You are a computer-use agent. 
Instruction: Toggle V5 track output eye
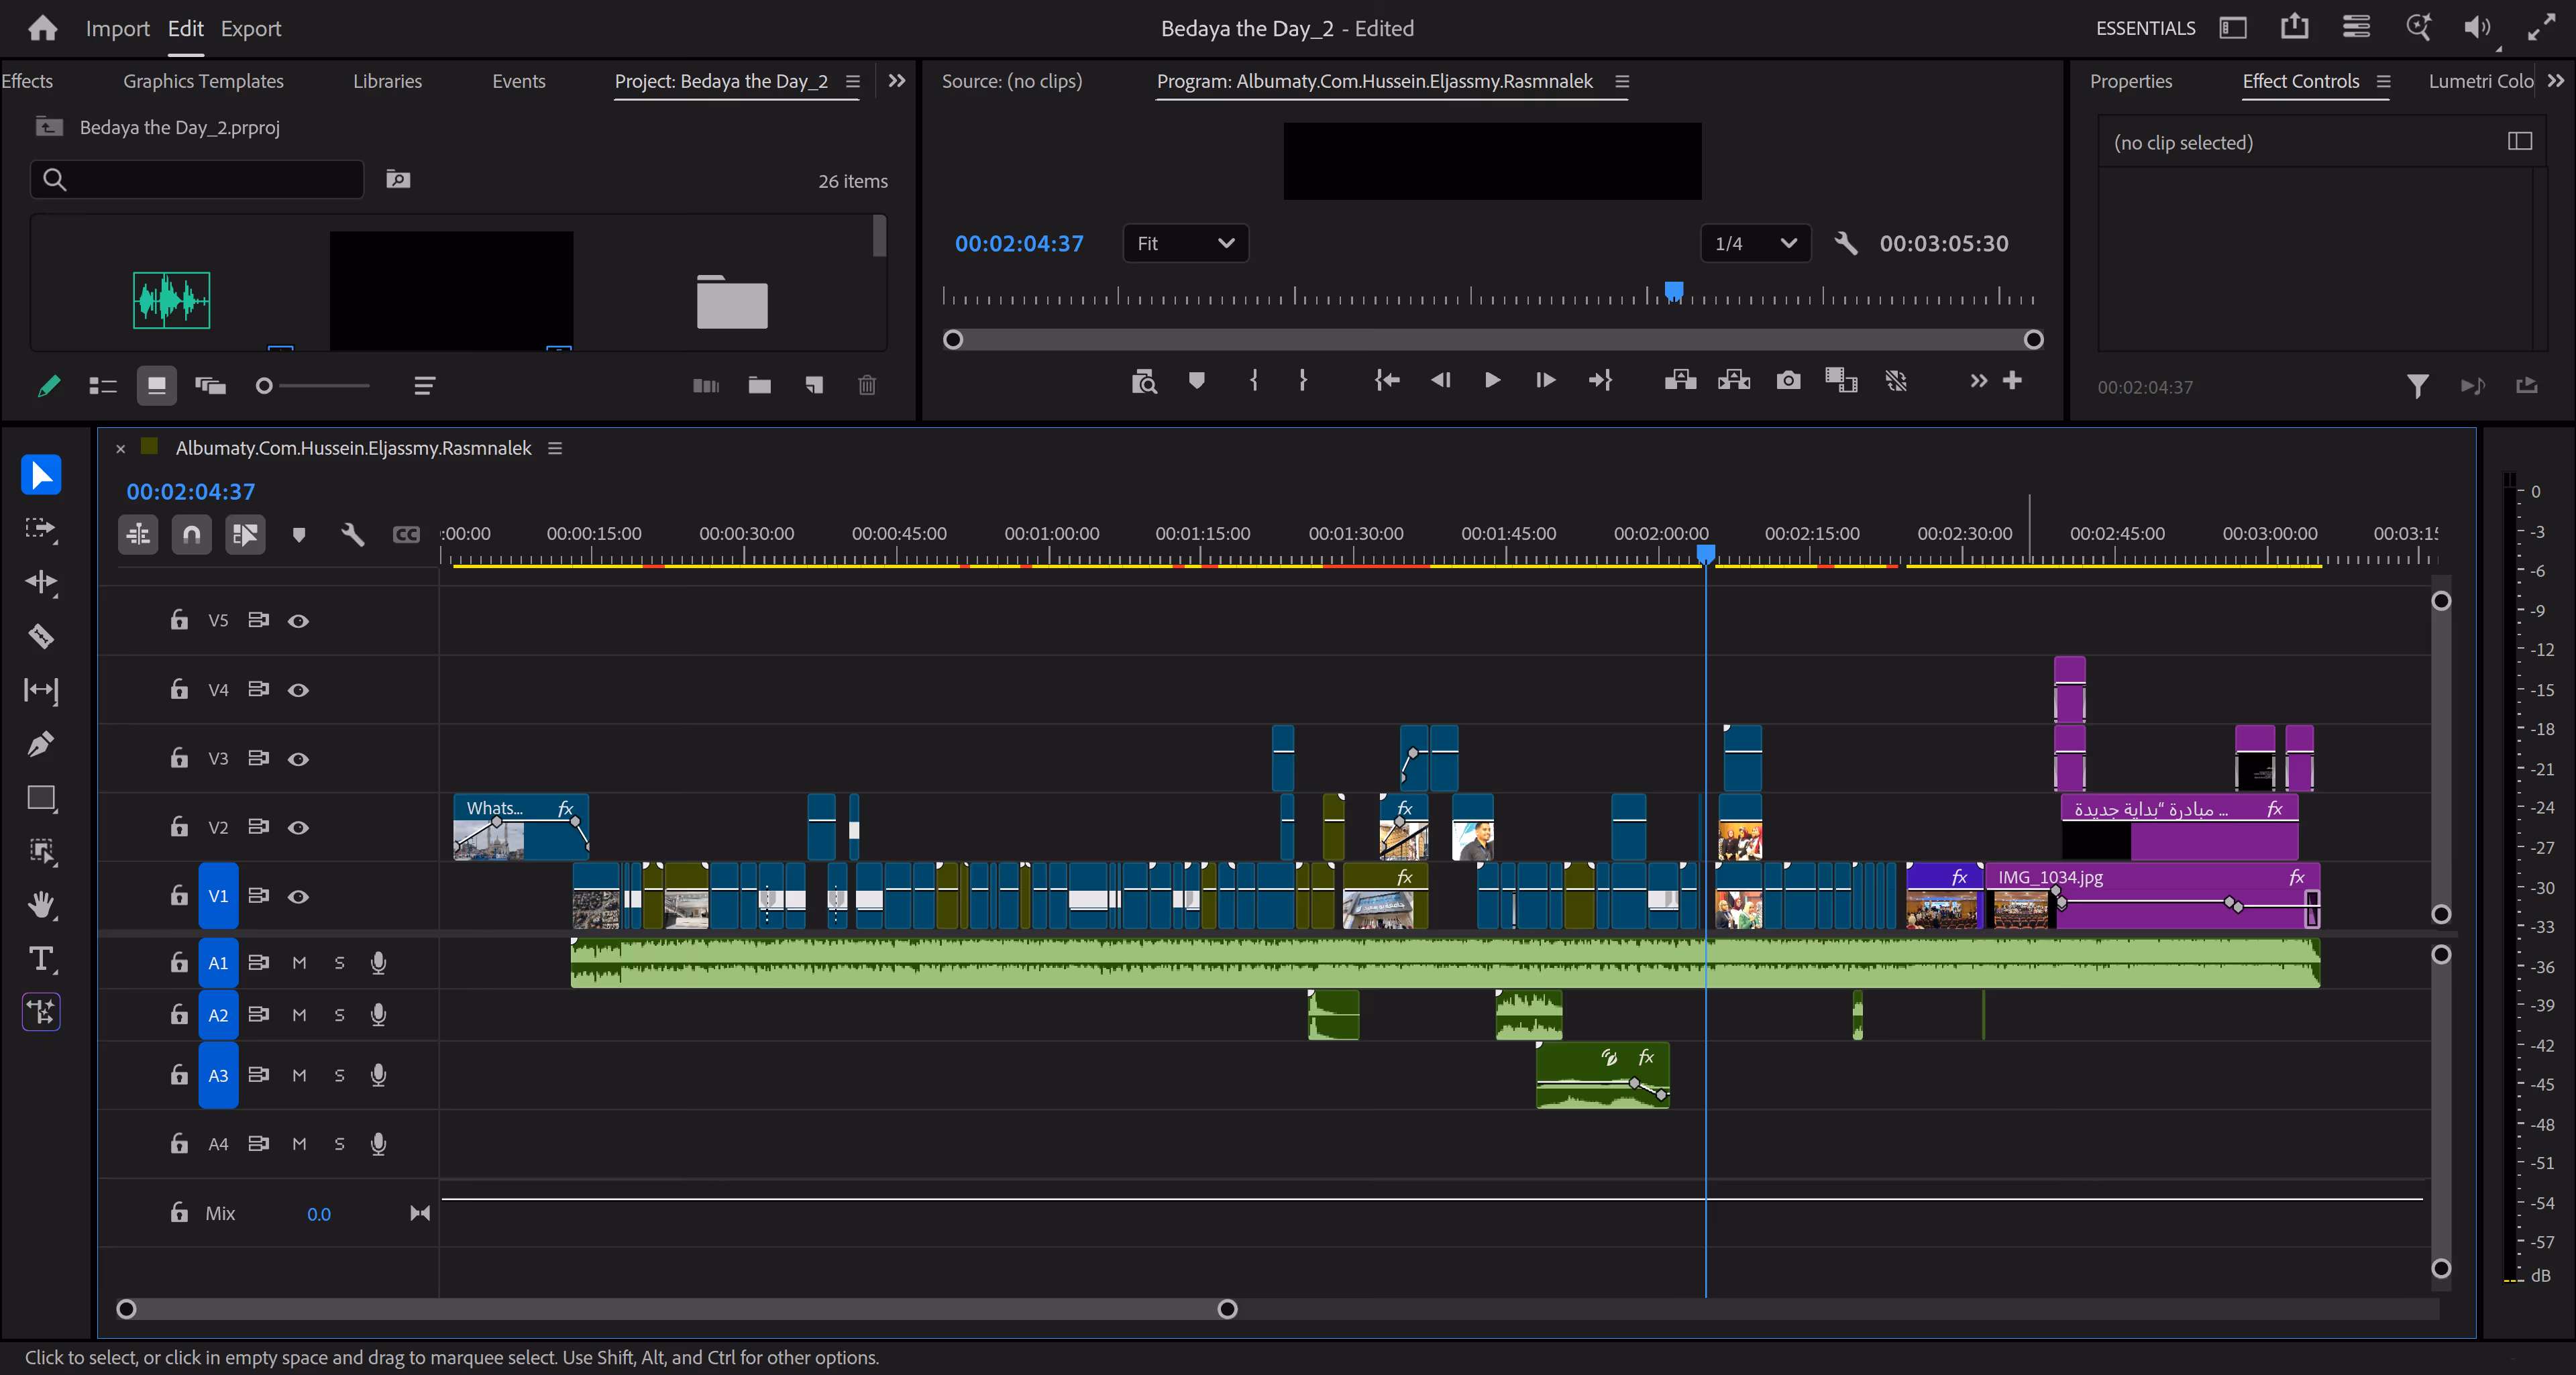tap(298, 621)
